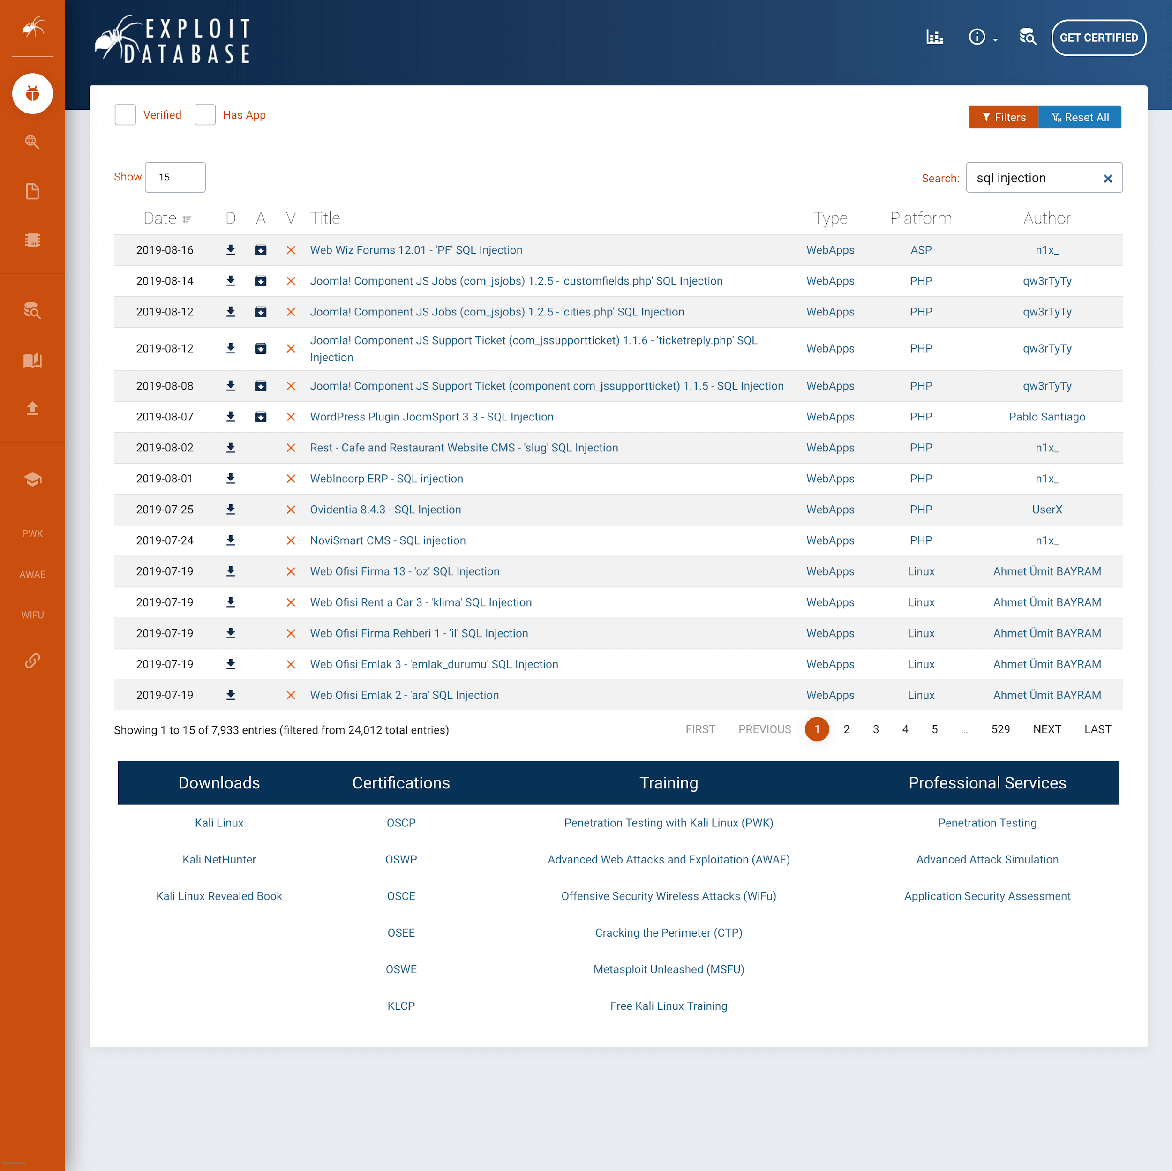Open the chain link icon in sidebar
The width and height of the screenshot is (1172, 1171).
pos(33,660)
